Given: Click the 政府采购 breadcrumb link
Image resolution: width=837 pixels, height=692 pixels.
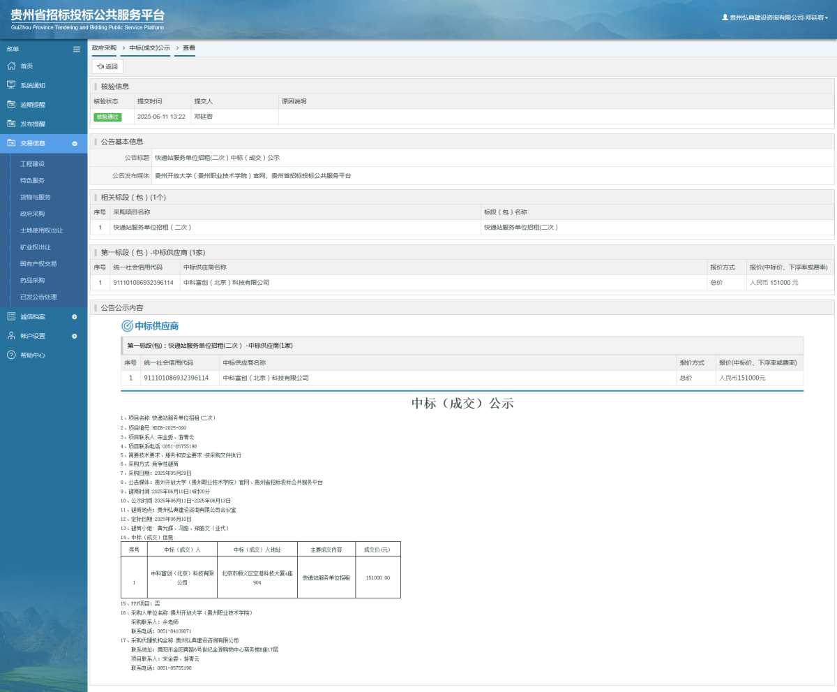Looking at the screenshot, I should (x=104, y=48).
